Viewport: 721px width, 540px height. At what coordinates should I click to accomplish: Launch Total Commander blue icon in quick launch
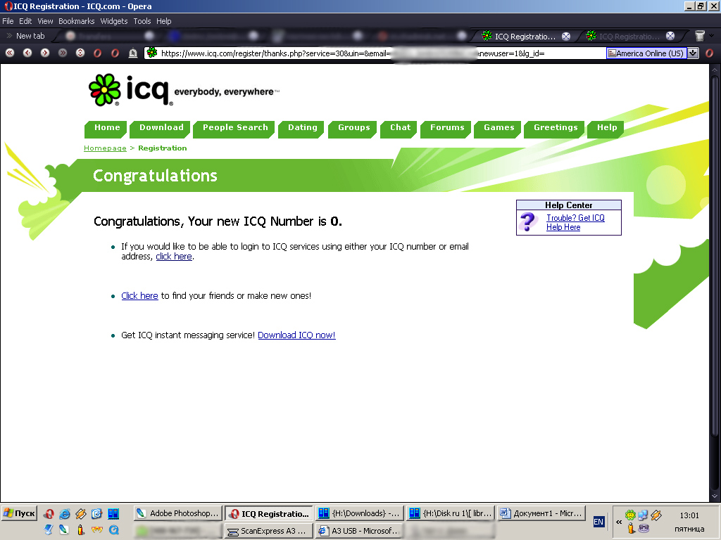[113, 514]
